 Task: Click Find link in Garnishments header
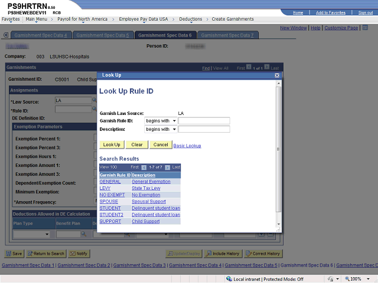206,68
